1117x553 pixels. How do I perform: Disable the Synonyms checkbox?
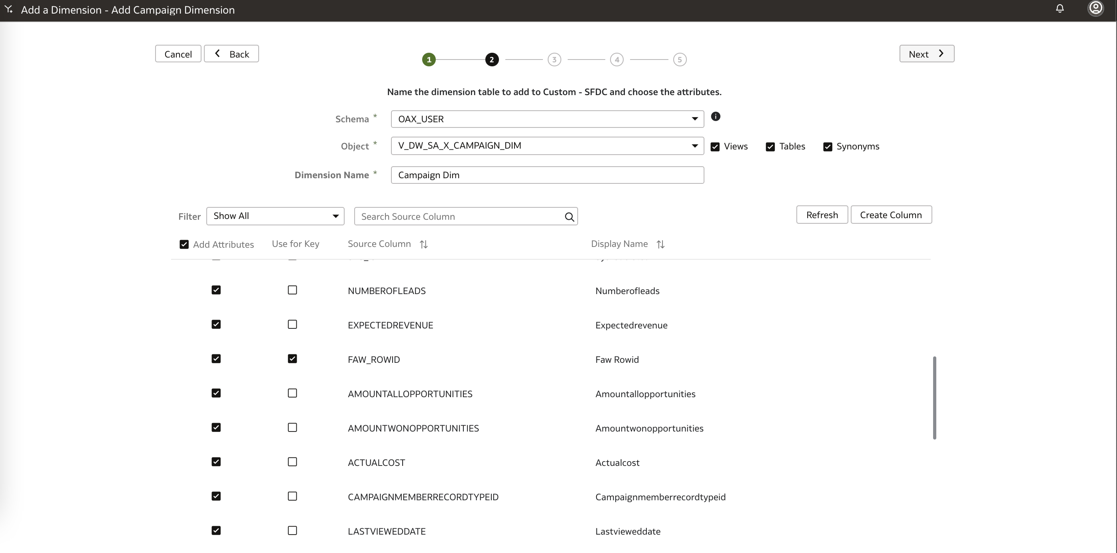coord(827,147)
